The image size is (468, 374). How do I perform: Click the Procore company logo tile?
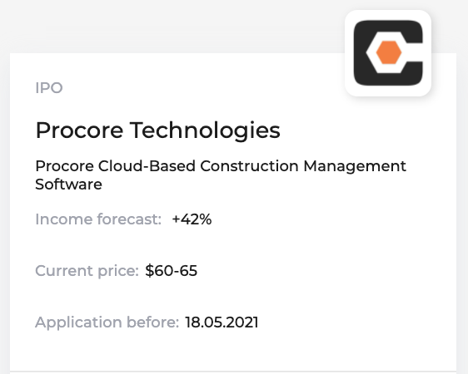tap(388, 53)
